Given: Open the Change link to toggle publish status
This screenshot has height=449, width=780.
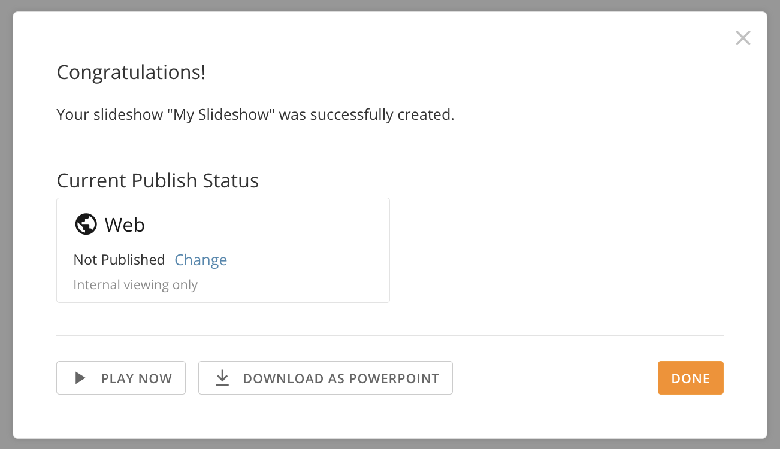Looking at the screenshot, I should tap(201, 260).
